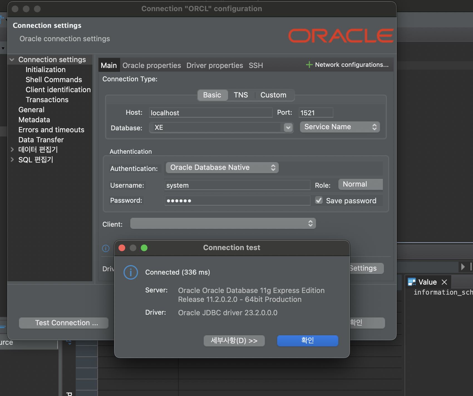Toggle the Save password checkbox
This screenshot has width=473, height=396.
coord(319,200)
